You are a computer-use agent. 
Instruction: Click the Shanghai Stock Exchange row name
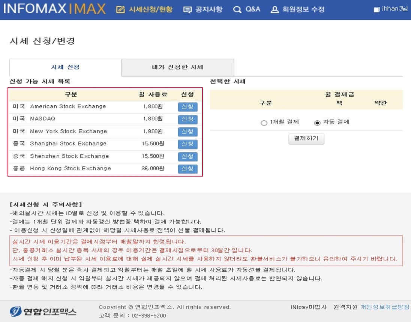68,144
